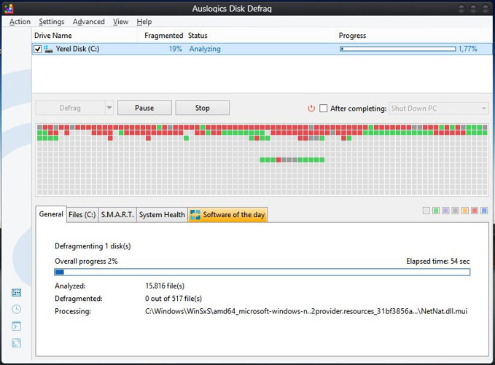Image resolution: width=495 pixels, height=365 pixels.
Task: Click the Software of the day icon
Action: click(x=195, y=215)
